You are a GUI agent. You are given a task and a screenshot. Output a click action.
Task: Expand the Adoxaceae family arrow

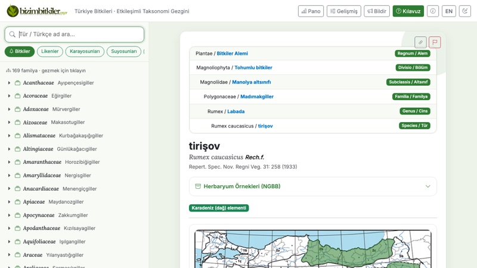pos(9,109)
